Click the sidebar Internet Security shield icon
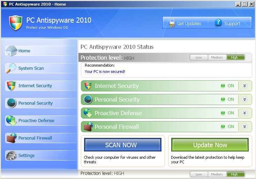Image resolution: width=256 pixels, height=179 pixels. point(11,85)
